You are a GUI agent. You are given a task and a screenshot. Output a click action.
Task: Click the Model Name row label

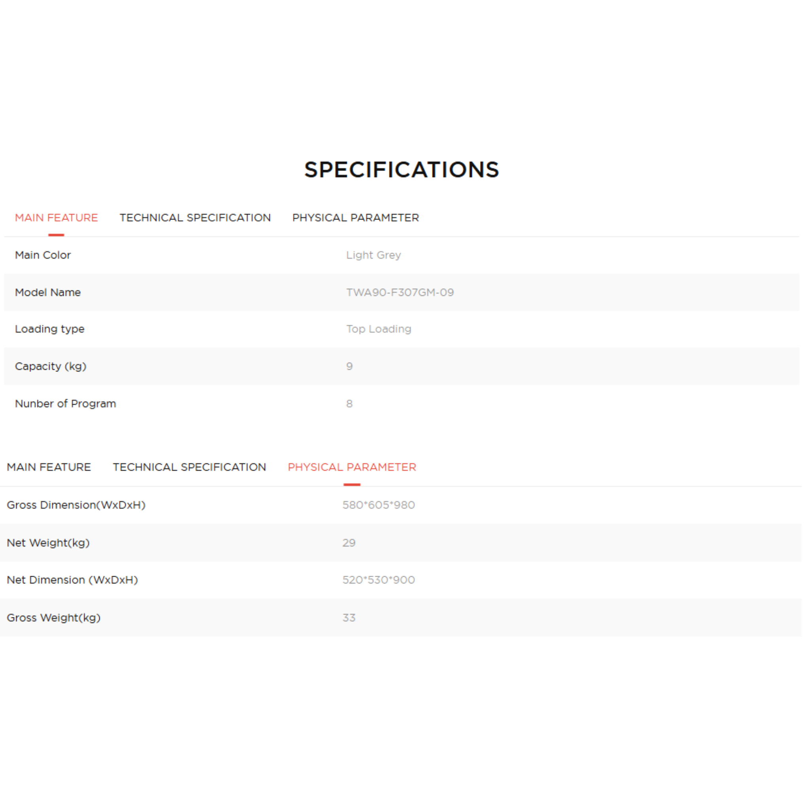(x=48, y=292)
